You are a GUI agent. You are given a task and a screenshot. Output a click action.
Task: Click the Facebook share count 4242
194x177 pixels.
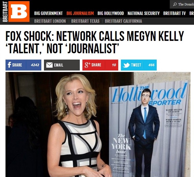coord(35,65)
